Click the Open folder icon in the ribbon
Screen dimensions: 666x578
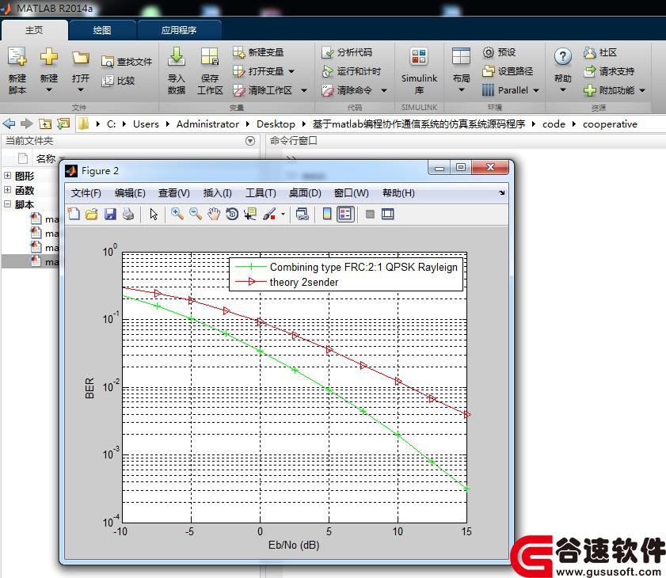[80, 57]
